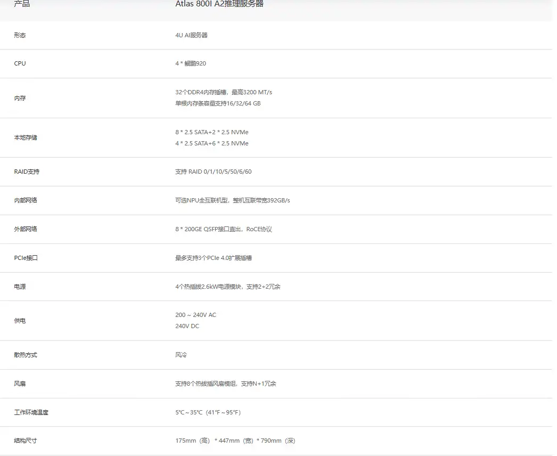This screenshot has width=557, height=456.
Task: Click the CPU row label
Action: 20,63
